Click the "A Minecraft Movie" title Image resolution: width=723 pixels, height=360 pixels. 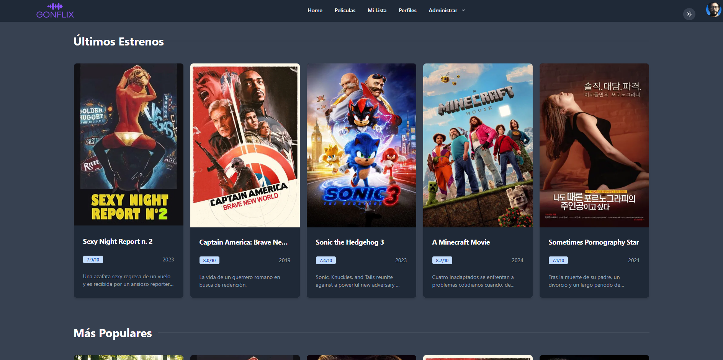point(461,242)
